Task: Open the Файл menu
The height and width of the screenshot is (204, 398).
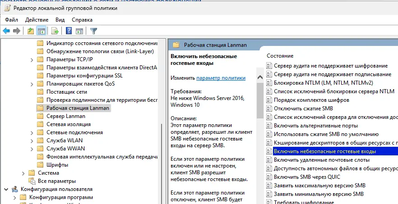Action: tap(11, 20)
